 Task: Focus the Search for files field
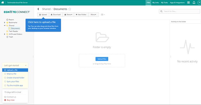179,11
